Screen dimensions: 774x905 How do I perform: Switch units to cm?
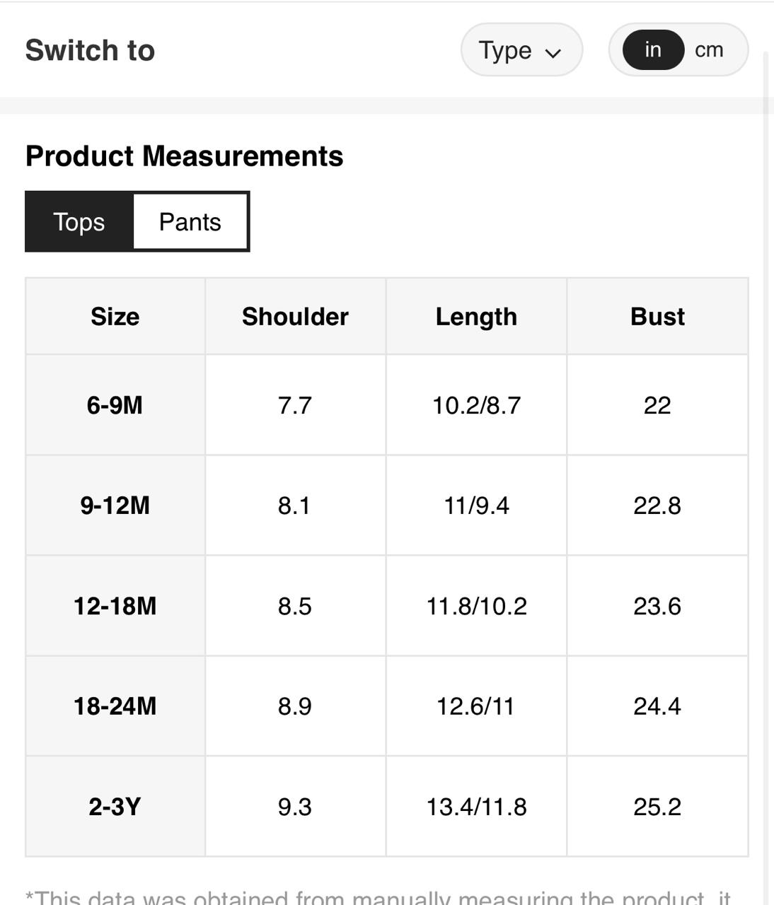[x=709, y=49]
